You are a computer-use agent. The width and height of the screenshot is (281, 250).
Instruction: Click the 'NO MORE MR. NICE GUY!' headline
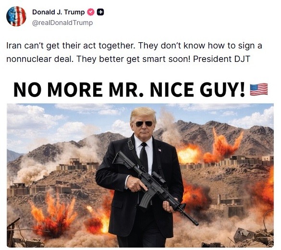[x=129, y=89]
